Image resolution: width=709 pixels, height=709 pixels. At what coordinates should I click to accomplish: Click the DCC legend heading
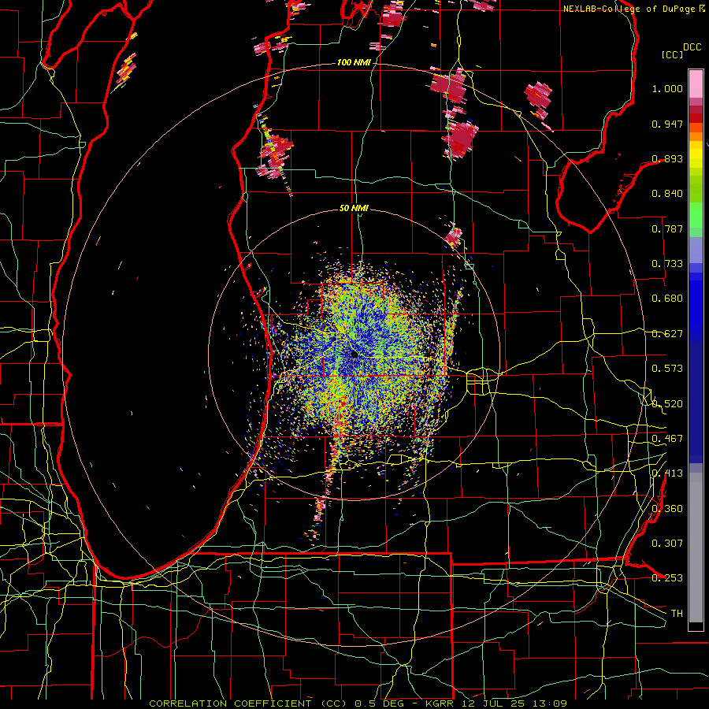pos(692,47)
